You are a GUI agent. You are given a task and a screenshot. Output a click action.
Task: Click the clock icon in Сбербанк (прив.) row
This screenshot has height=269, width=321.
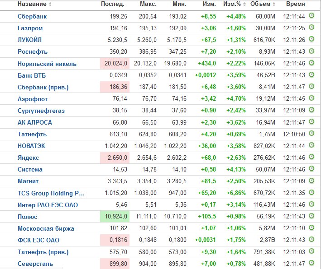[x=311, y=86]
